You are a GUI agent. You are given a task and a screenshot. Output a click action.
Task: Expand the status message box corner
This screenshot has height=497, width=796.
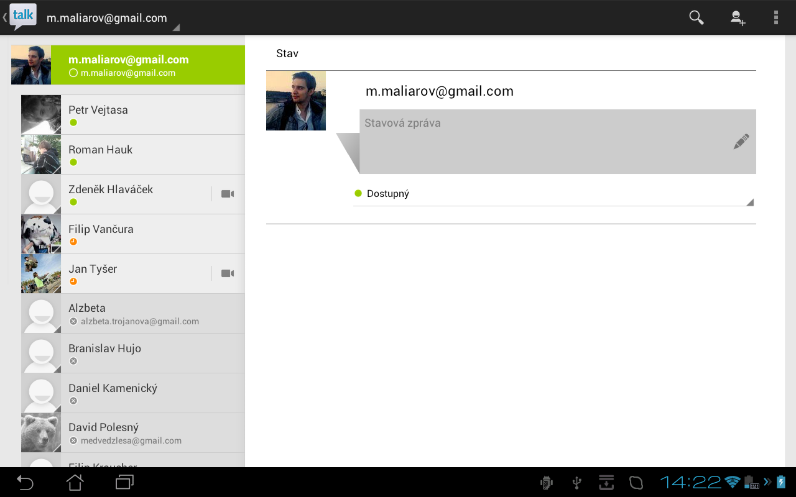pyautogui.click(x=749, y=201)
